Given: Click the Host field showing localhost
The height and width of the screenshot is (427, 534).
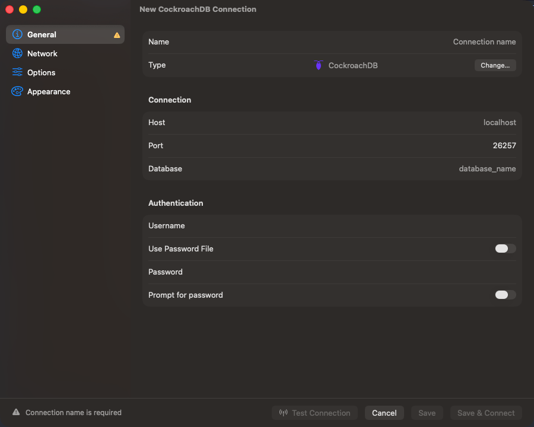Looking at the screenshot, I should (x=332, y=123).
